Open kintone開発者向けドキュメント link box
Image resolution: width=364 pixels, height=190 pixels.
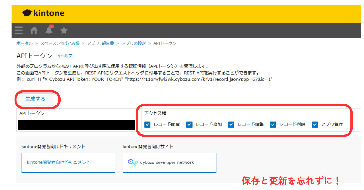click(x=68, y=162)
